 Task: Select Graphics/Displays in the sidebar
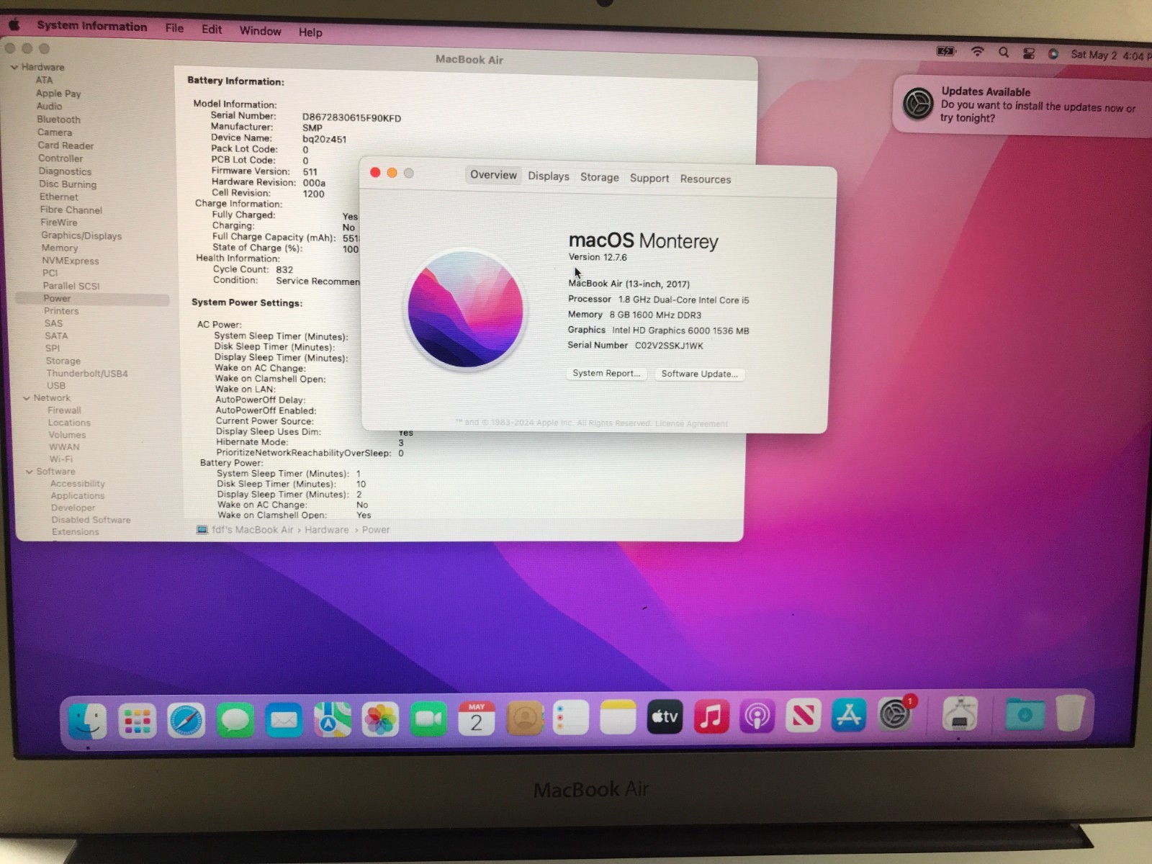coord(81,235)
